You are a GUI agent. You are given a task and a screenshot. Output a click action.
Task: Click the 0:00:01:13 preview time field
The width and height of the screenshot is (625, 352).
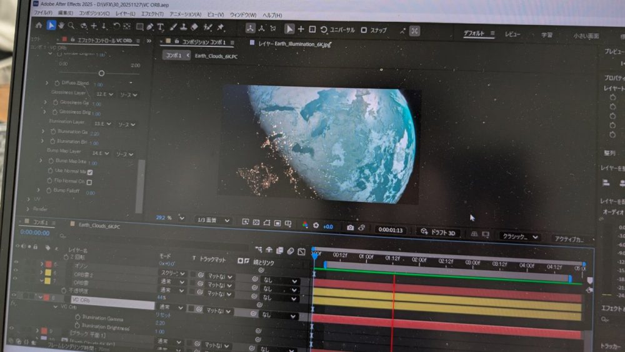pos(391,230)
